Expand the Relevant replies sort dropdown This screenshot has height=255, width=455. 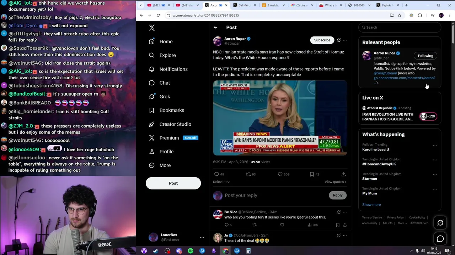(x=221, y=182)
